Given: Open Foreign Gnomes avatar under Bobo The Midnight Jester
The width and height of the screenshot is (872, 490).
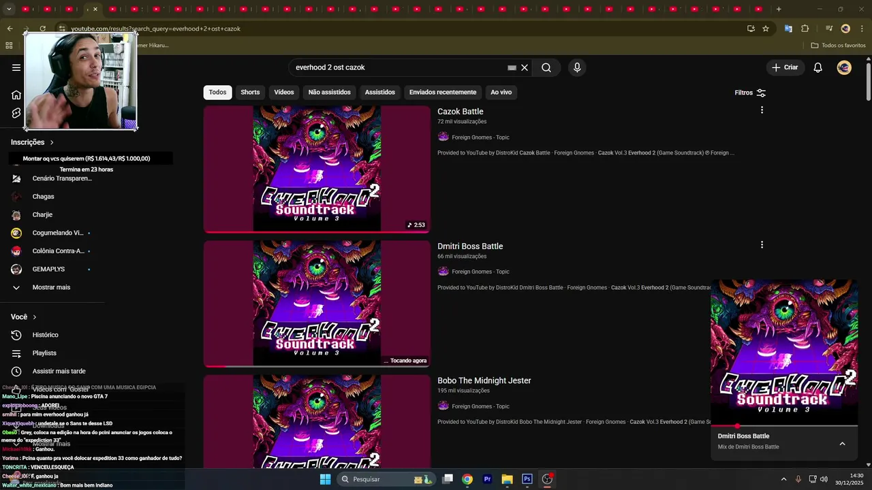Looking at the screenshot, I should (443, 406).
